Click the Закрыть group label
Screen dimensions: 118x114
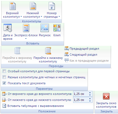[107, 111]
